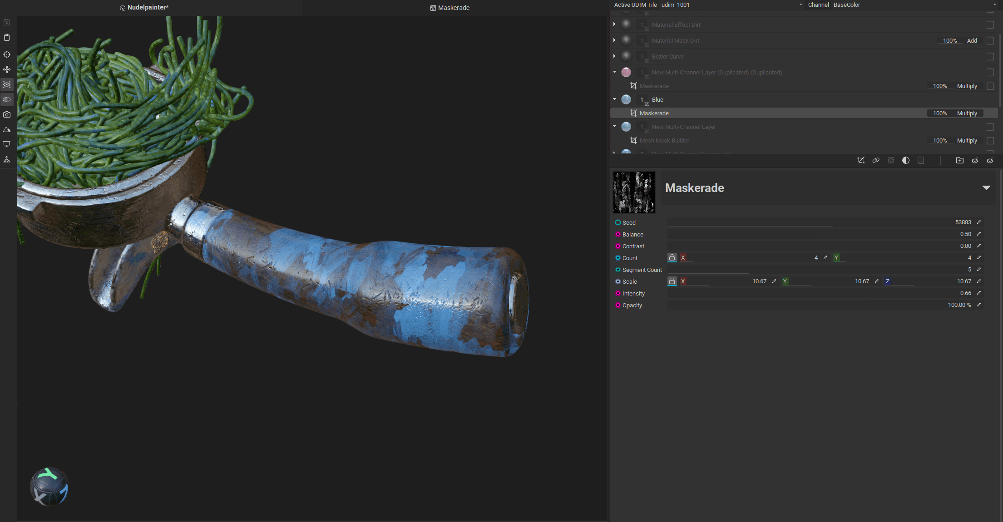This screenshot has width=1003, height=522.
Task: Collapse the Blue layer
Action: click(615, 99)
